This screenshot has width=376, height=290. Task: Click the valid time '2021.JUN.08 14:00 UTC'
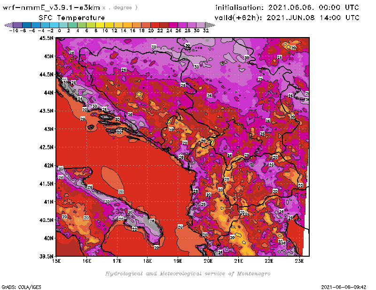[313, 17]
